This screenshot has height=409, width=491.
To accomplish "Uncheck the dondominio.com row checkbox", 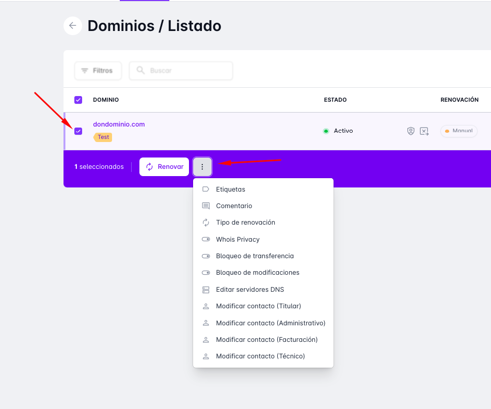I will click(x=78, y=131).
